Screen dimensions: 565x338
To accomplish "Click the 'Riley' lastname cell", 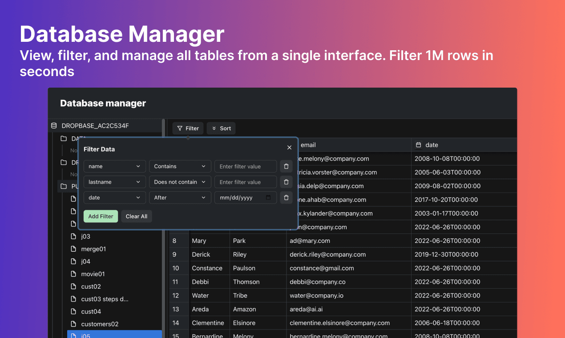I will click(x=258, y=254).
